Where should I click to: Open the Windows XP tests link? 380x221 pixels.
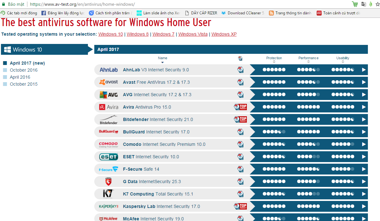coord(224,34)
